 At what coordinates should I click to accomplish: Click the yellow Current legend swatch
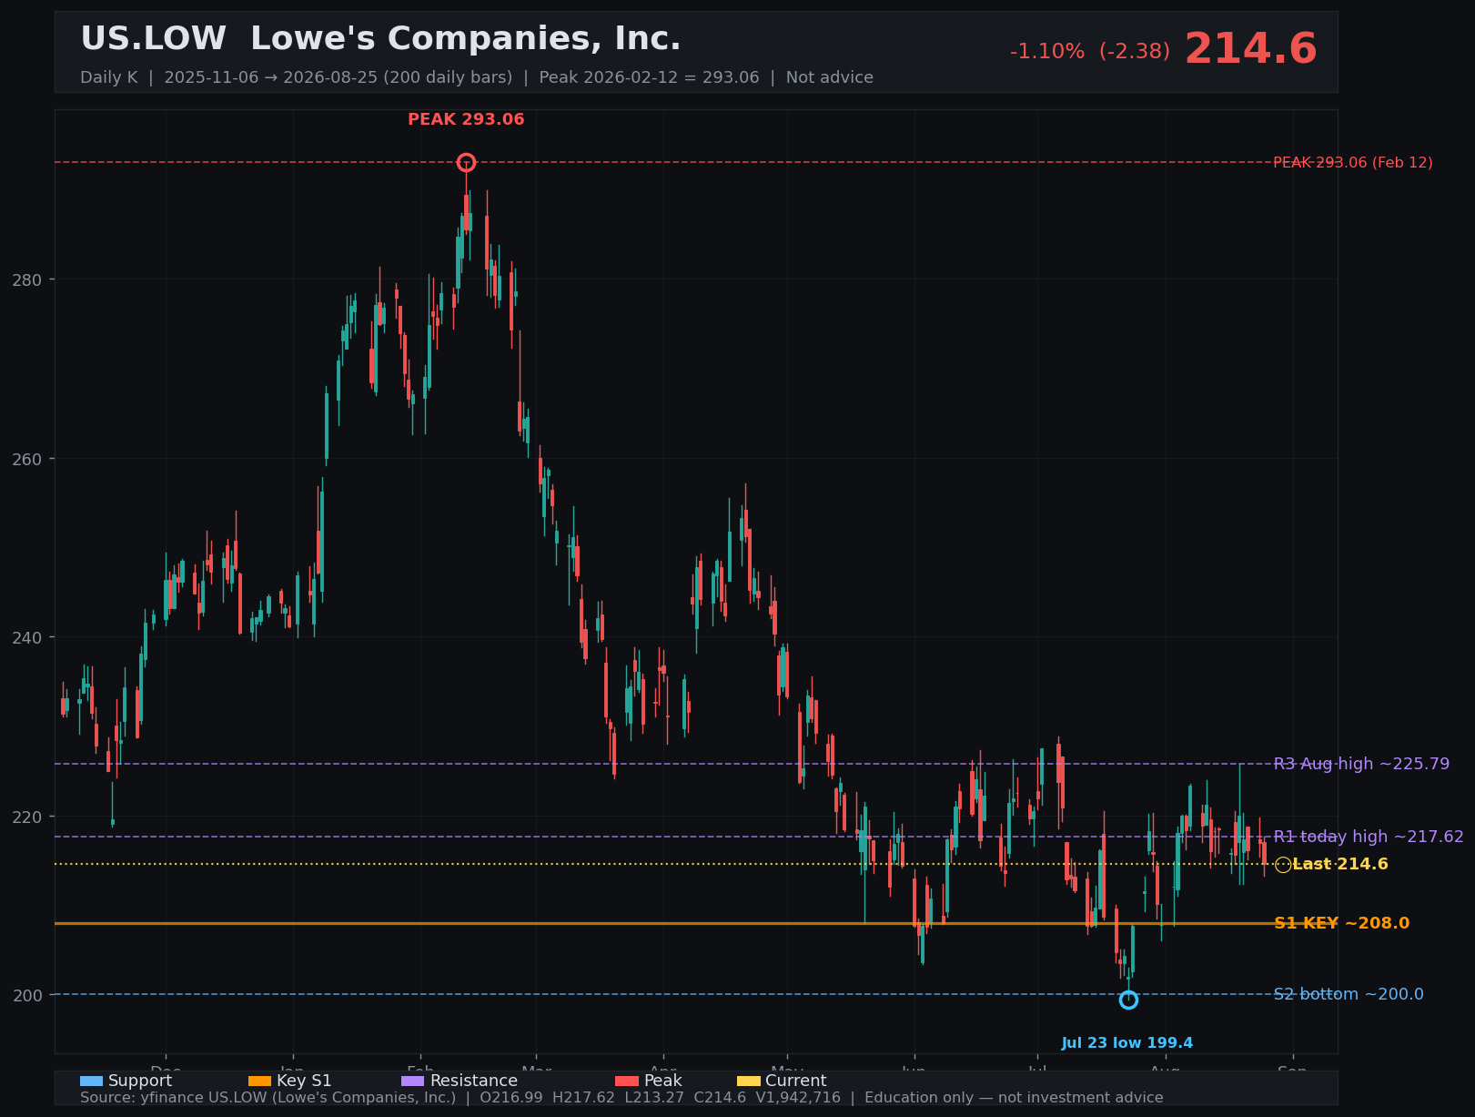(x=748, y=1081)
